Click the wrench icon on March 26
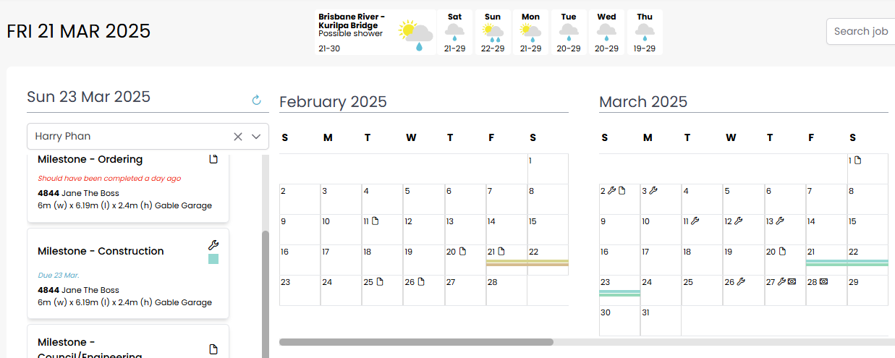 point(740,282)
